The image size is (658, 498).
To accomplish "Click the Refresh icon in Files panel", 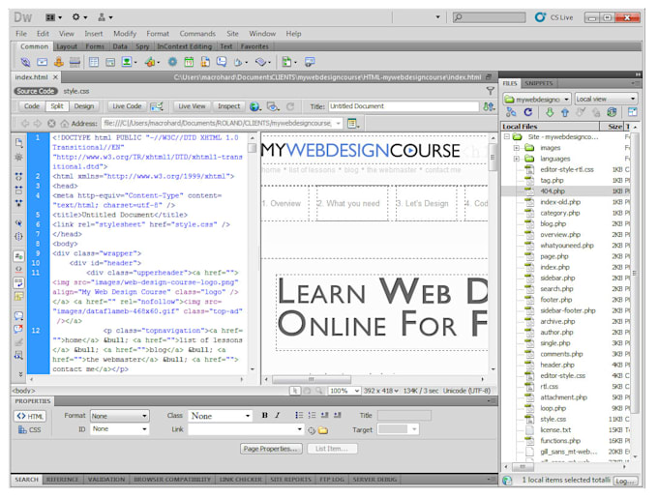I will pyautogui.click(x=528, y=113).
